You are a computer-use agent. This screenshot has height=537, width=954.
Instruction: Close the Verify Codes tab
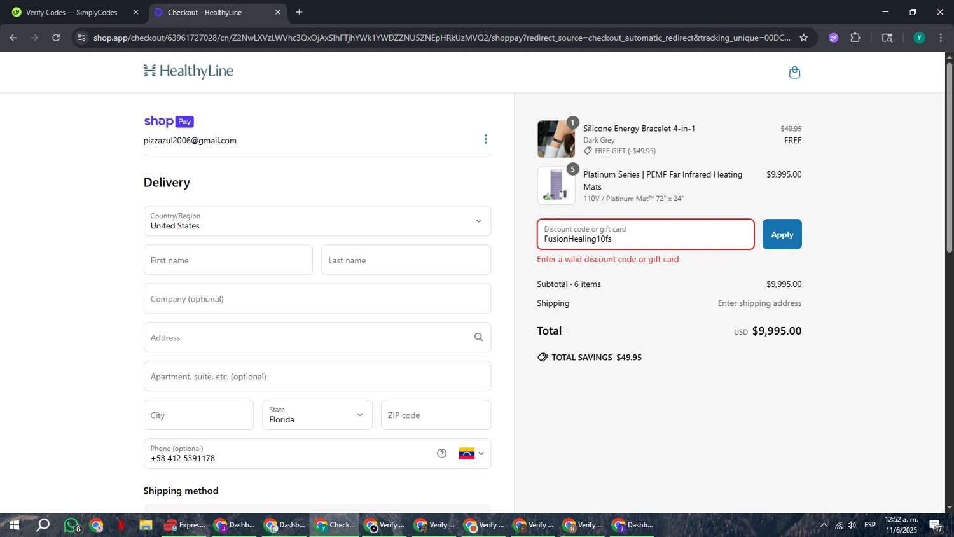pyautogui.click(x=135, y=12)
